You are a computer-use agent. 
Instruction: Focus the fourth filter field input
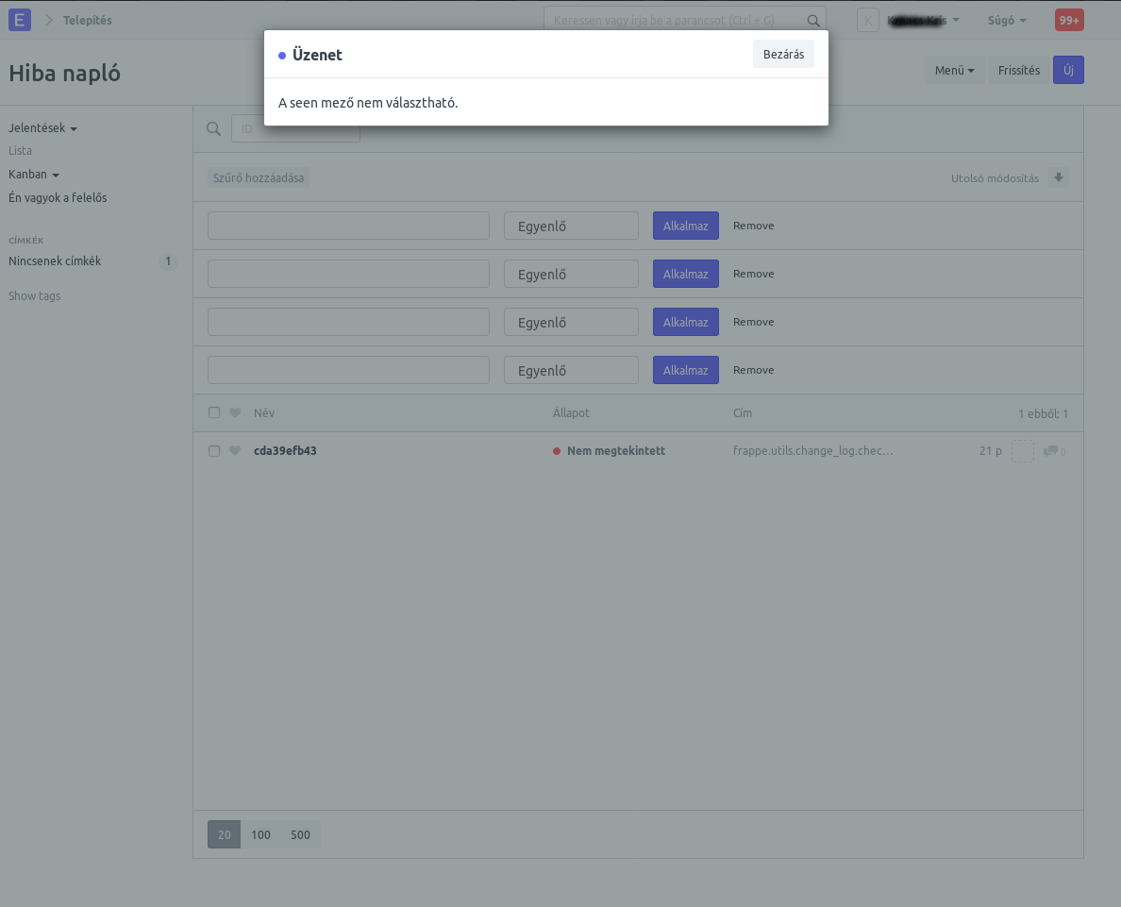(348, 371)
